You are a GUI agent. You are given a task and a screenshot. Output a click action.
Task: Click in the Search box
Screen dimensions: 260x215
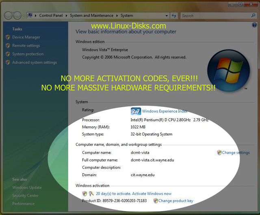[216, 16]
